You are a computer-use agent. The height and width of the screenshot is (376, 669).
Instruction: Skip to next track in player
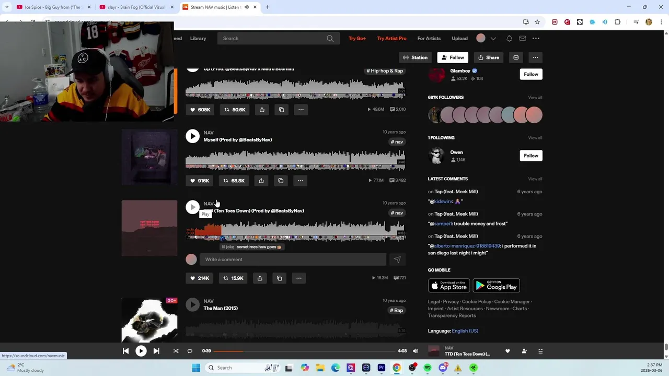pyautogui.click(x=156, y=351)
